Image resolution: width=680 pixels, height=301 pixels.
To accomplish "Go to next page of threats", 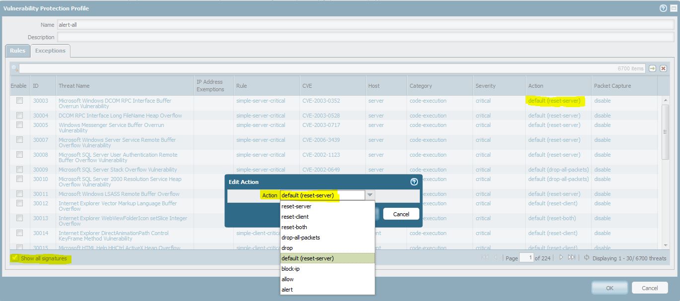I will pyautogui.click(x=561, y=258).
